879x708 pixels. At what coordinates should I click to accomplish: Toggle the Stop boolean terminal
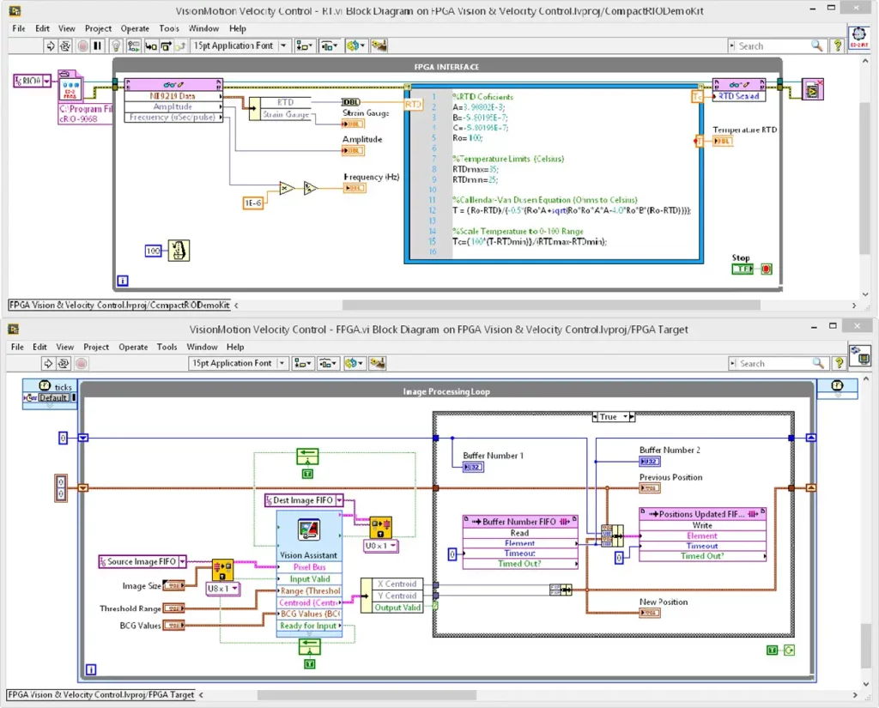click(743, 269)
